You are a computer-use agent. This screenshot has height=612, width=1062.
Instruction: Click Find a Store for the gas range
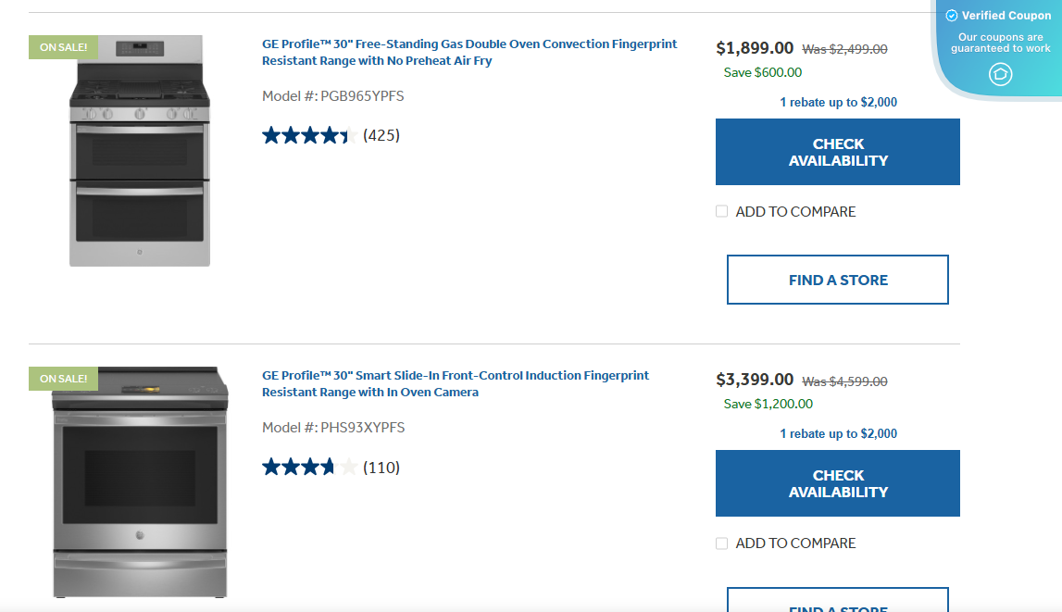click(x=838, y=280)
